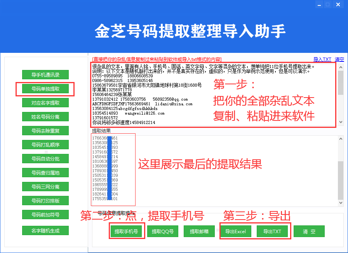Select the 号码单独提取 function in sidebar
Screen dimensions: 348x253
tap(45, 89)
